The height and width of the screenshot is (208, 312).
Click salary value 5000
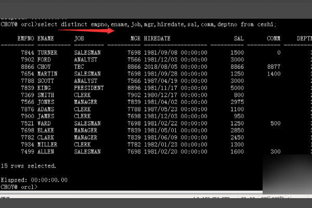coord(237,88)
